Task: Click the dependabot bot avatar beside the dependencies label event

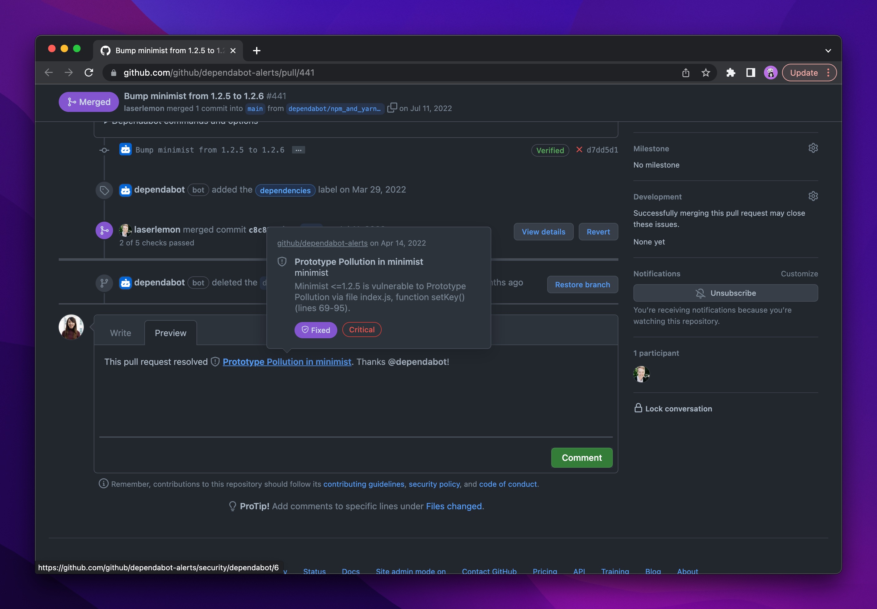Action: coord(125,190)
